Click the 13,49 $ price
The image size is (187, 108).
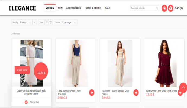150,94
